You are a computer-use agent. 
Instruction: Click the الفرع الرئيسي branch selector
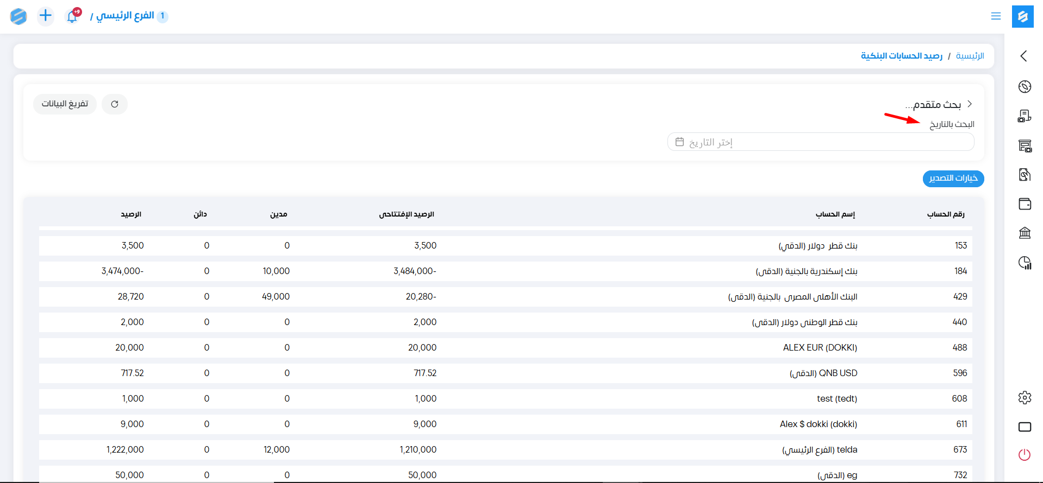click(x=125, y=16)
